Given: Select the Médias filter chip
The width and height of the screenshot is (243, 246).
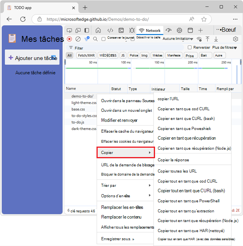Looking at the screenshot, I should (x=157, y=55).
